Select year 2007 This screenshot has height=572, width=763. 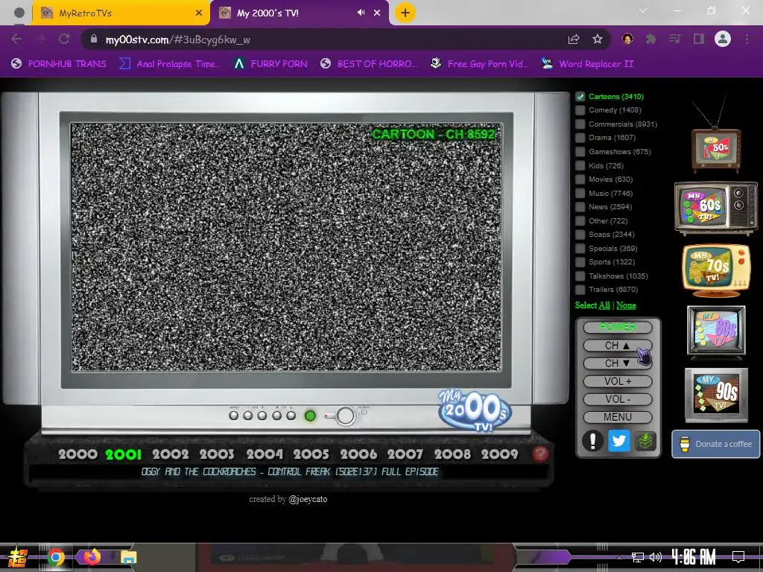(405, 454)
